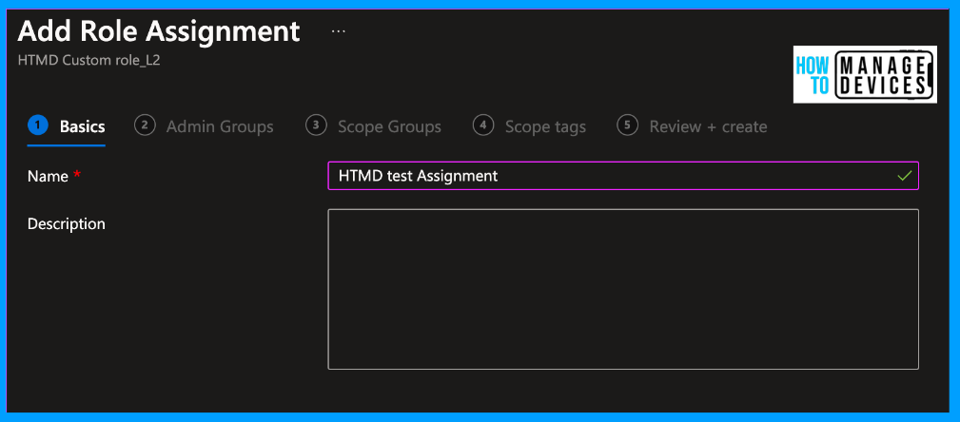Click the Add Role Assignment heading
960x422 pixels.
(x=159, y=31)
